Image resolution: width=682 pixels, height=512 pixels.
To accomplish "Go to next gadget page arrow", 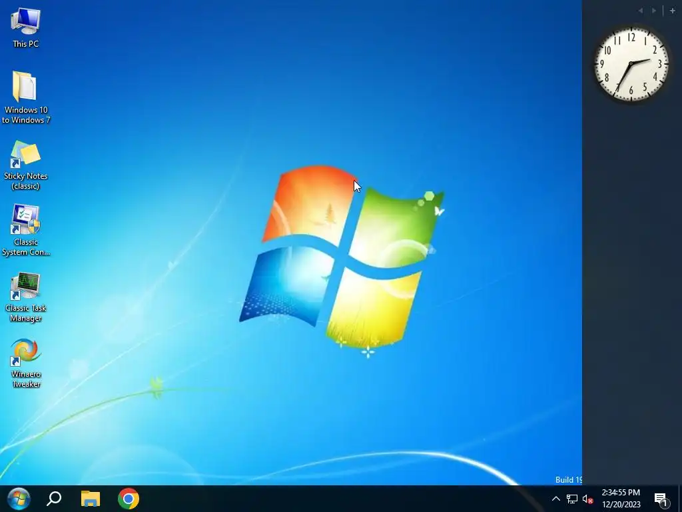I will coord(654,11).
